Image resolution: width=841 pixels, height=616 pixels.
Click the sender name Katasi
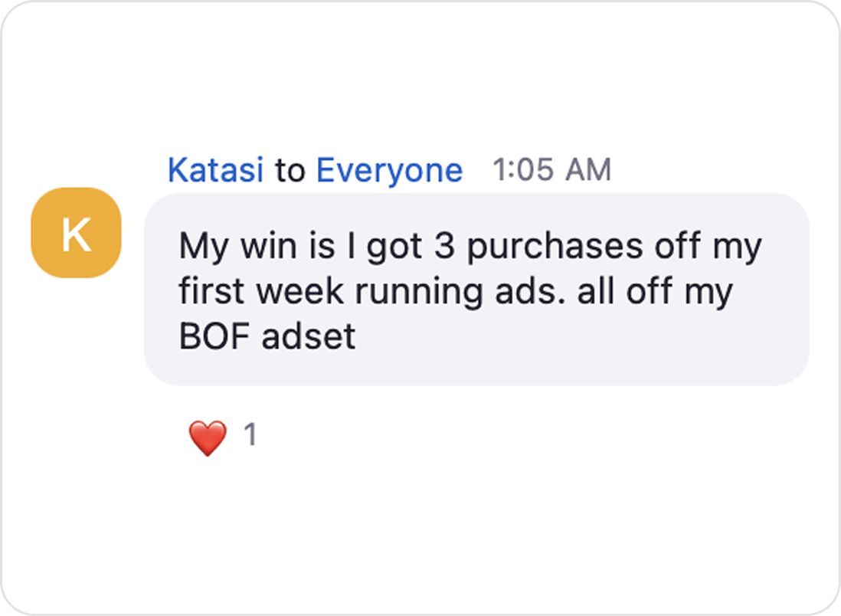(x=215, y=170)
